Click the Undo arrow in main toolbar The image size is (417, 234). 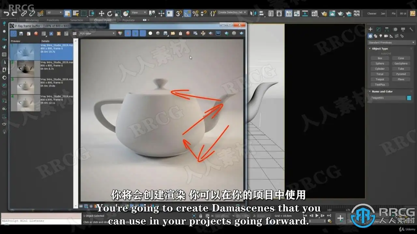coord(7,13)
